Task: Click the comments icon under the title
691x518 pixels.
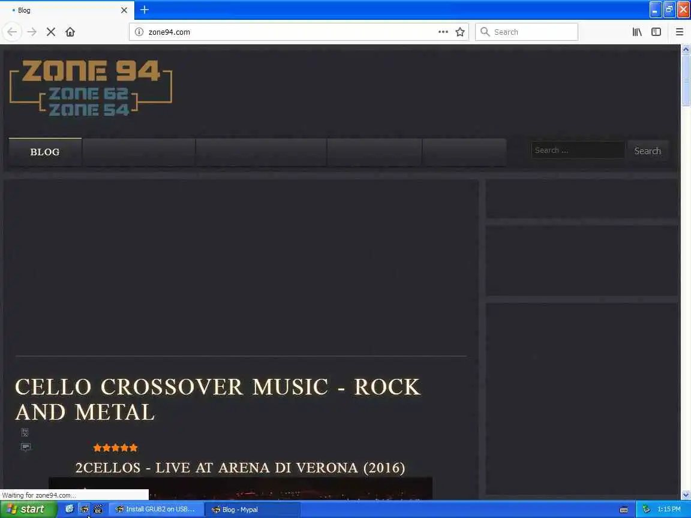Action: click(26, 447)
